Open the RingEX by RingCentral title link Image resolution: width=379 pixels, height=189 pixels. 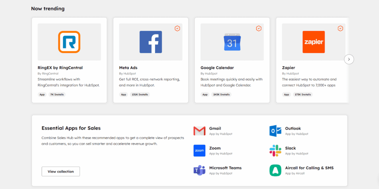60,68
